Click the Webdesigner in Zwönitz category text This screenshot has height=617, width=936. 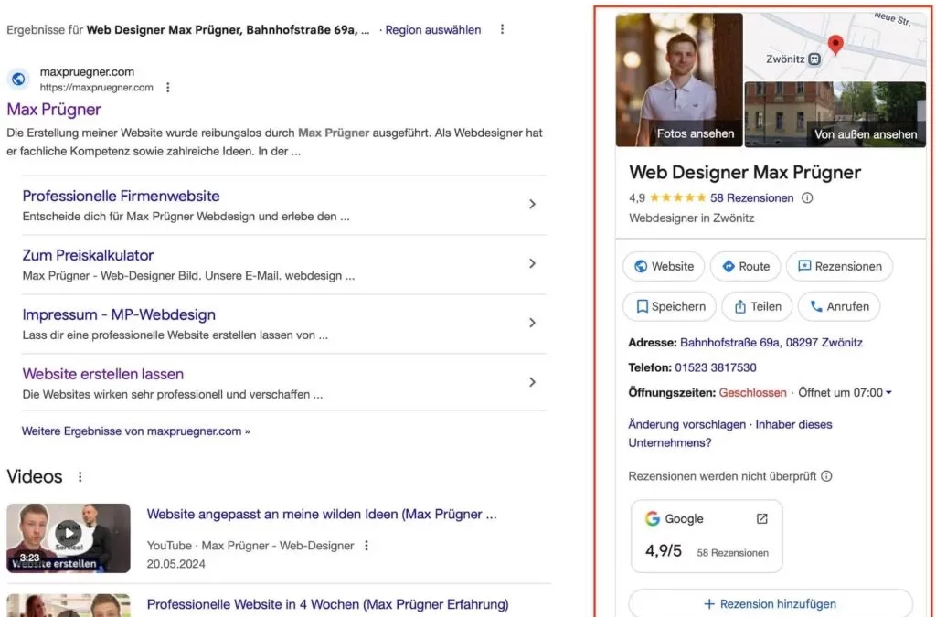[x=691, y=218]
